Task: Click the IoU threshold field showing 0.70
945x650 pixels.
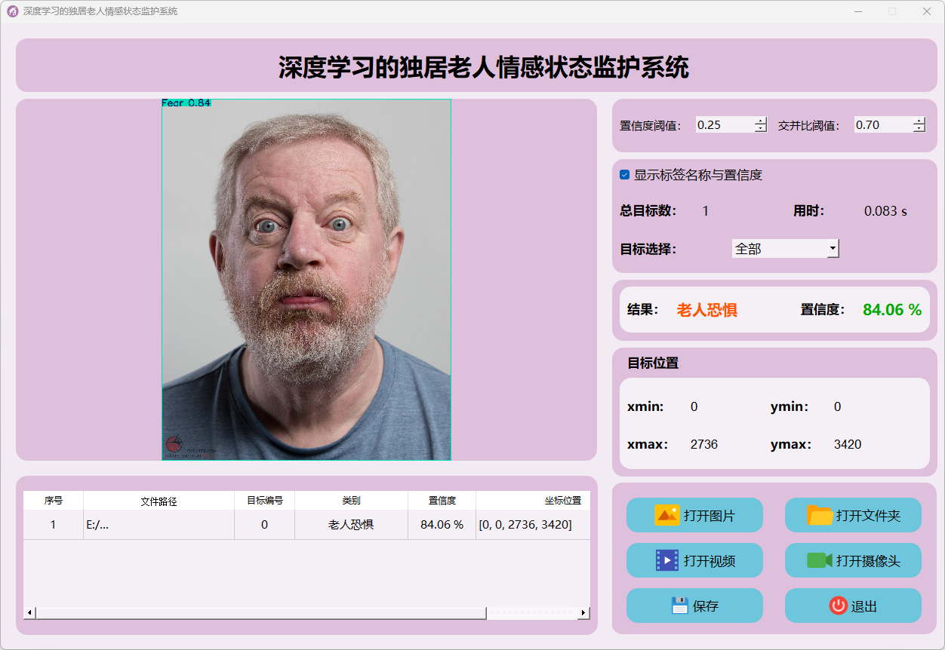Action: pos(882,125)
